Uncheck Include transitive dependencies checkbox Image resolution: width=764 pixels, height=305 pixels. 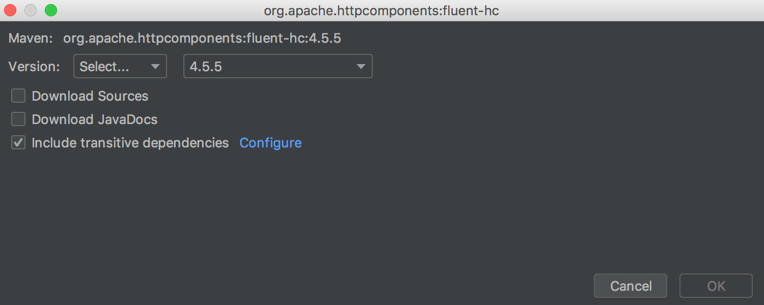coord(18,143)
